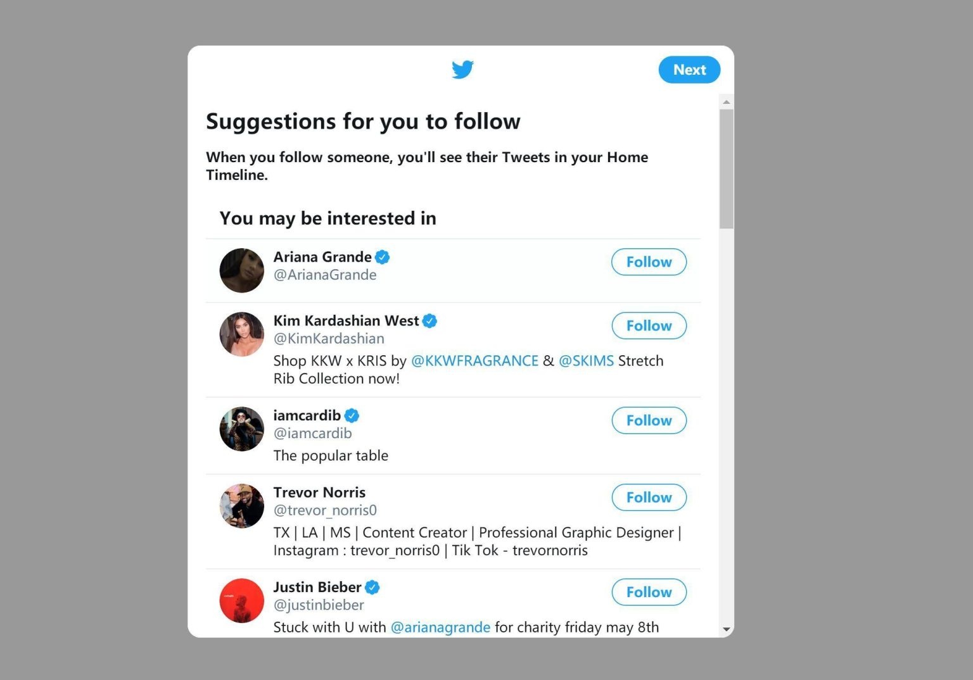Open Ariana Grande's profile picture

point(241,270)
